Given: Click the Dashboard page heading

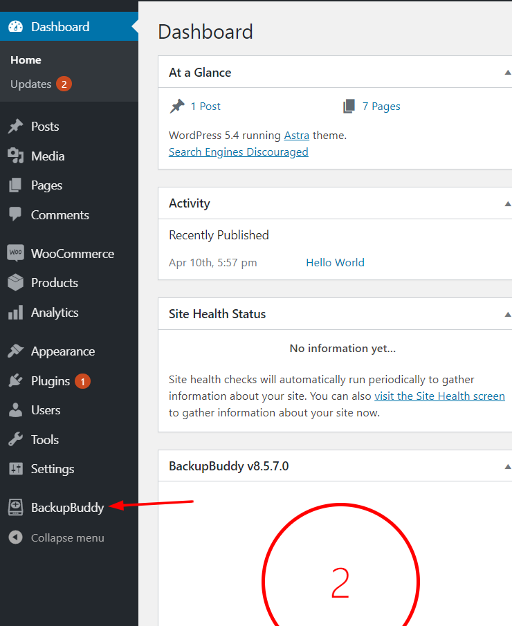Looking at the screenshot, I should pos(205,32).
